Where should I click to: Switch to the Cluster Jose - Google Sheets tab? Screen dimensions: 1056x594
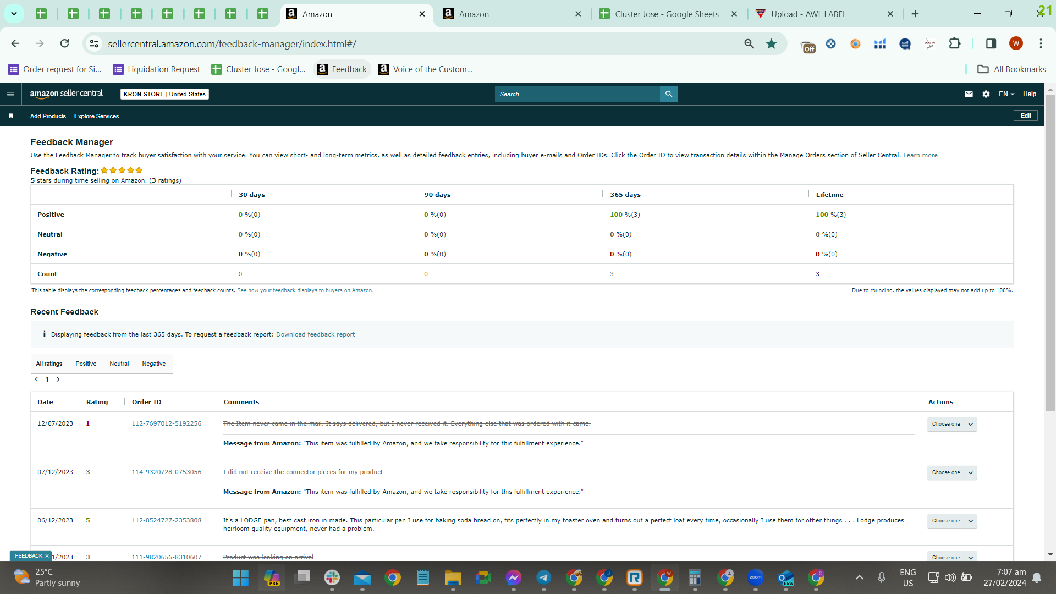point(667,14)
